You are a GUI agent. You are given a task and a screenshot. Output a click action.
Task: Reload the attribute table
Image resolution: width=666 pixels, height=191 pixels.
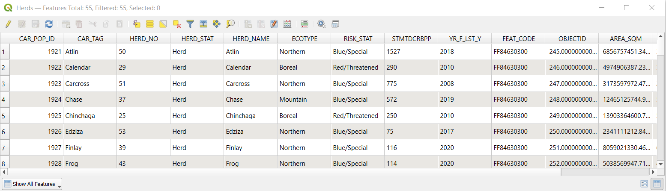(49, 24)
